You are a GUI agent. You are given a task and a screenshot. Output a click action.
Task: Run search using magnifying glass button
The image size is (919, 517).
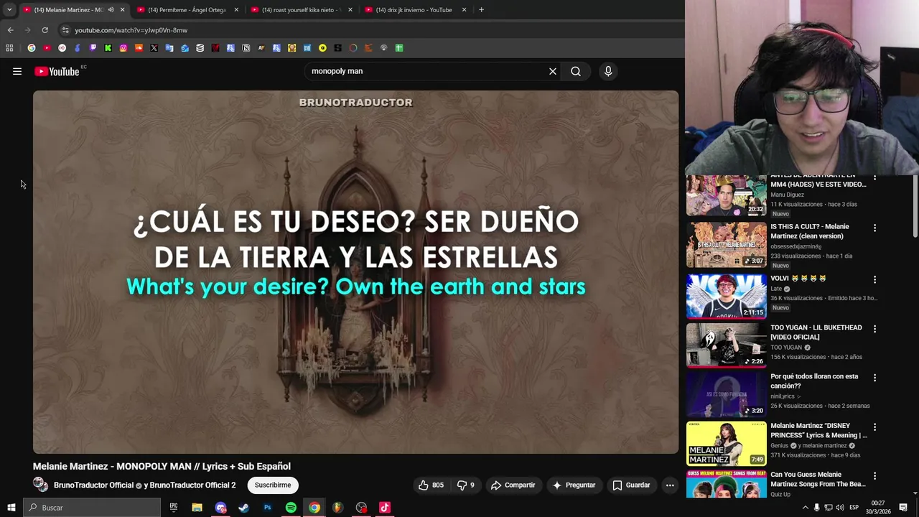pyautogui.click(x=576, y=71)
